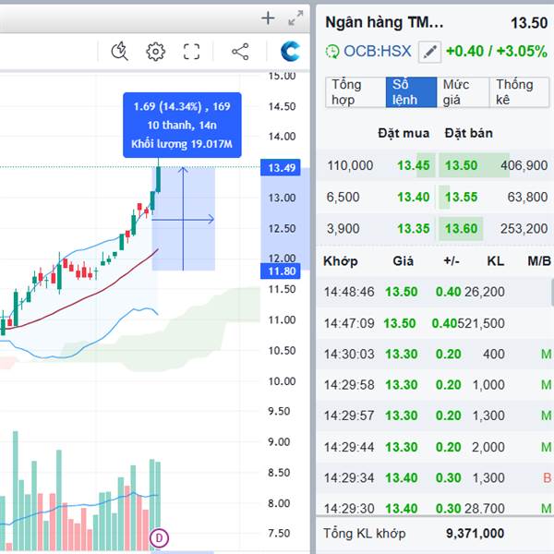554x554 pixels.
Task: Open chart settings gear icon
Action: pyautogui.click(x=155, y=52)
